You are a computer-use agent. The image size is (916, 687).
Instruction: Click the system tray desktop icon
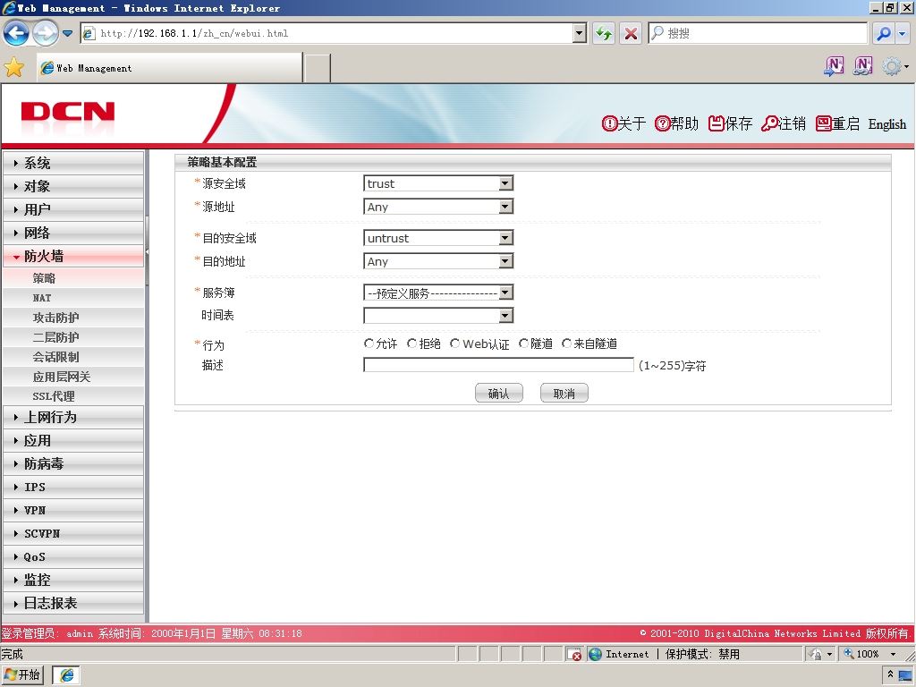point(905,676)
